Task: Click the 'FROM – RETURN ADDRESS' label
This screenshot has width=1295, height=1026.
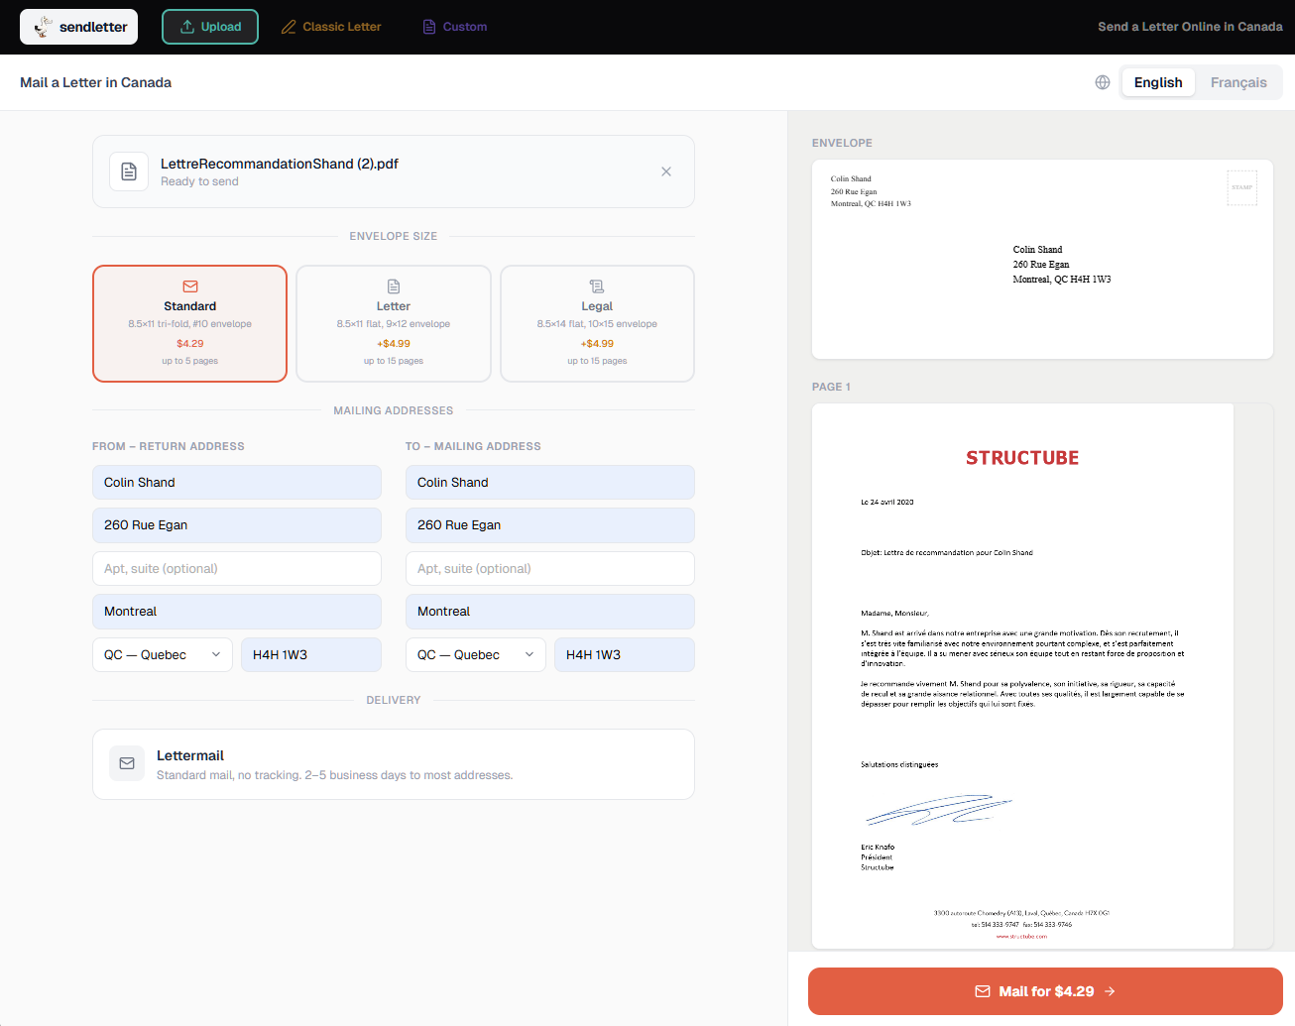Action: tap(169, 446)
